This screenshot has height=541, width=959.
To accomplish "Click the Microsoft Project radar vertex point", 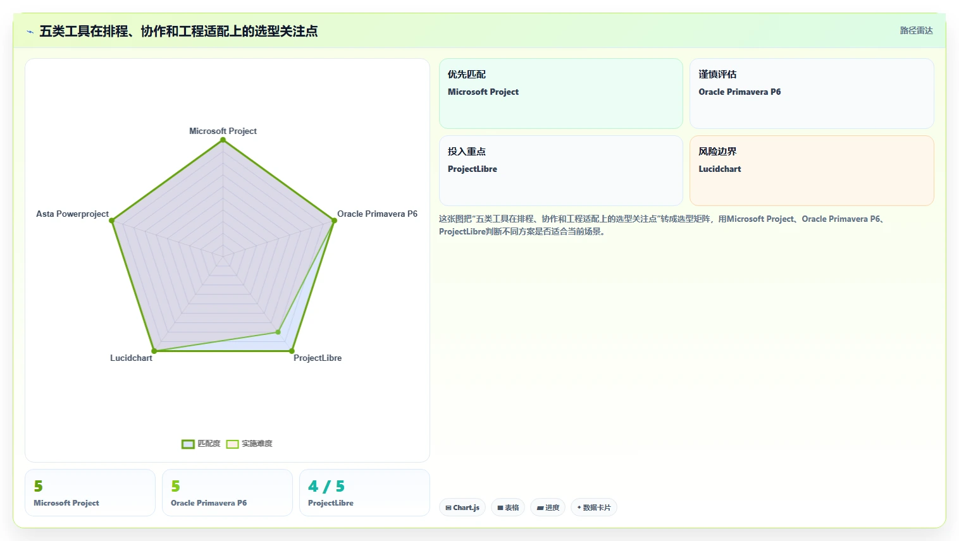I will (x=223, y=140).
